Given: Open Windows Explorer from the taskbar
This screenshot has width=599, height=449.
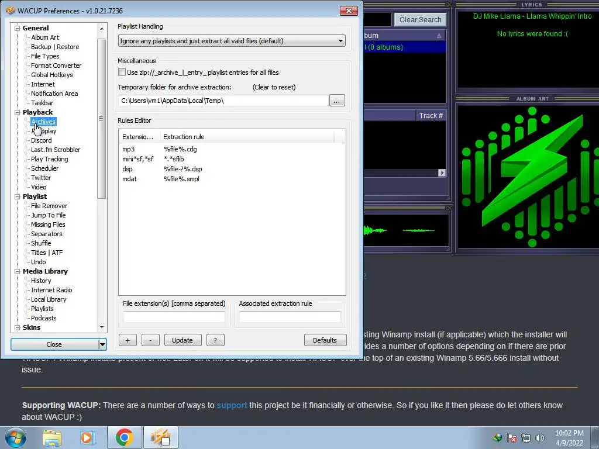Looking at the screenshot, I should click(x=52, y=437).
